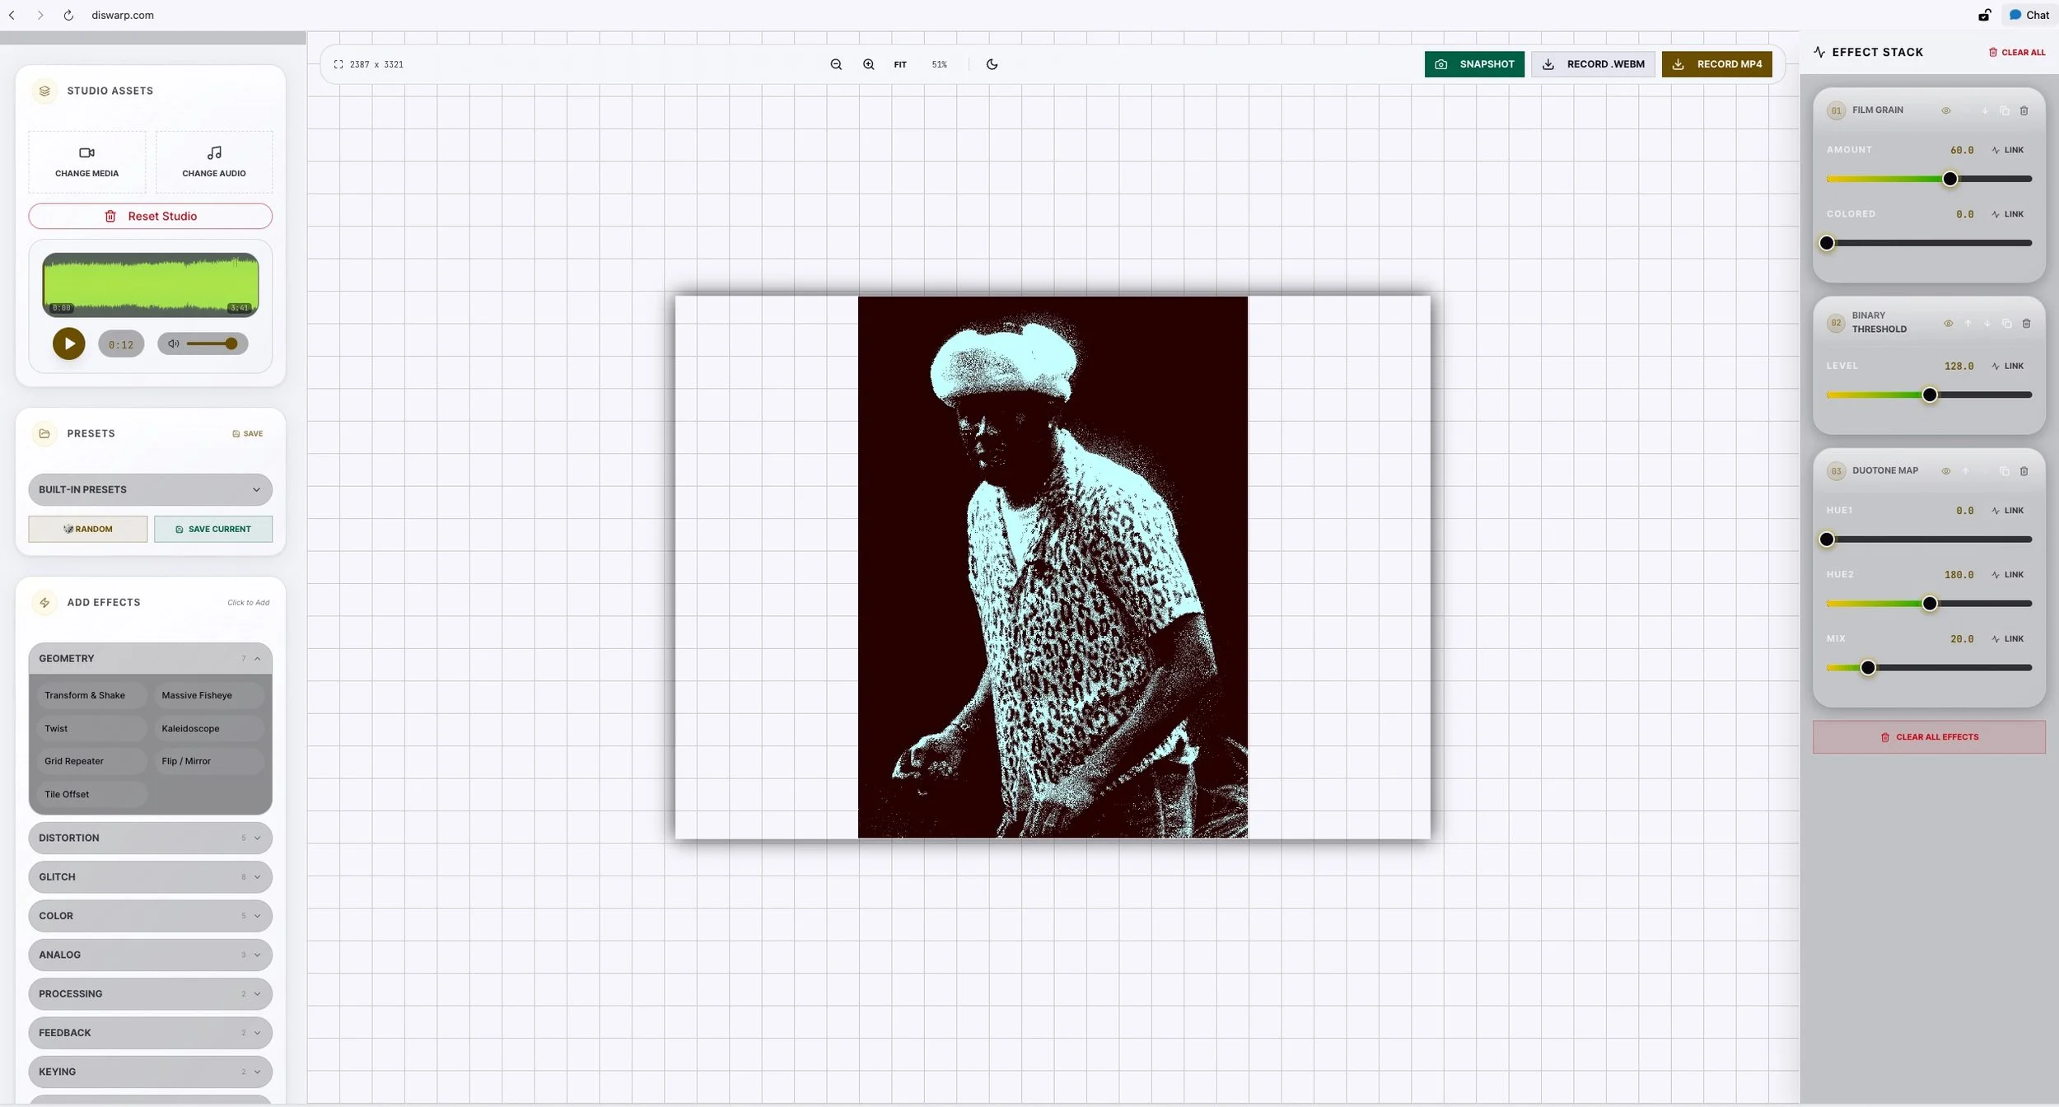Click the Duotone Map Mix slider handle
Viewport: 2059px width, 1107px height.
(x=1868, y=668)
